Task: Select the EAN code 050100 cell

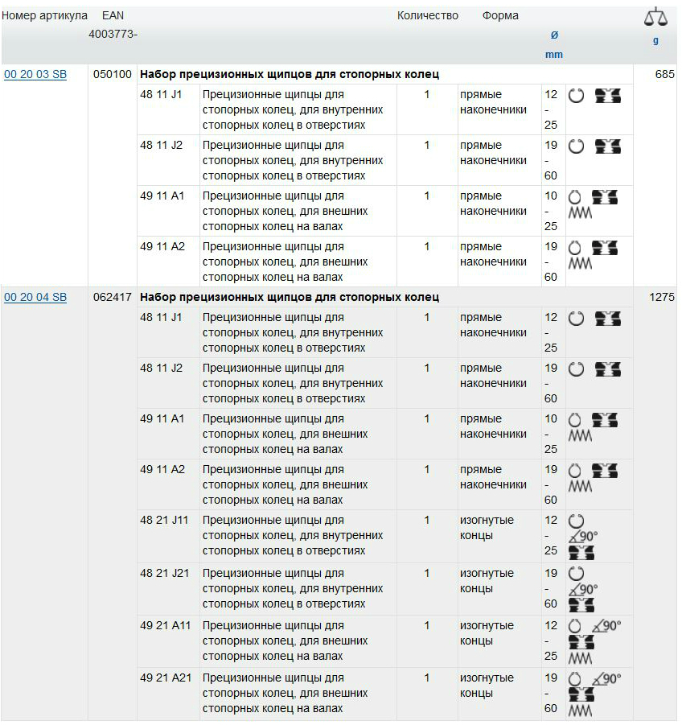Action: coord(113,74)
